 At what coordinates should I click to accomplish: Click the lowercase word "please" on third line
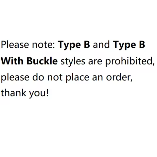point(15,78)
